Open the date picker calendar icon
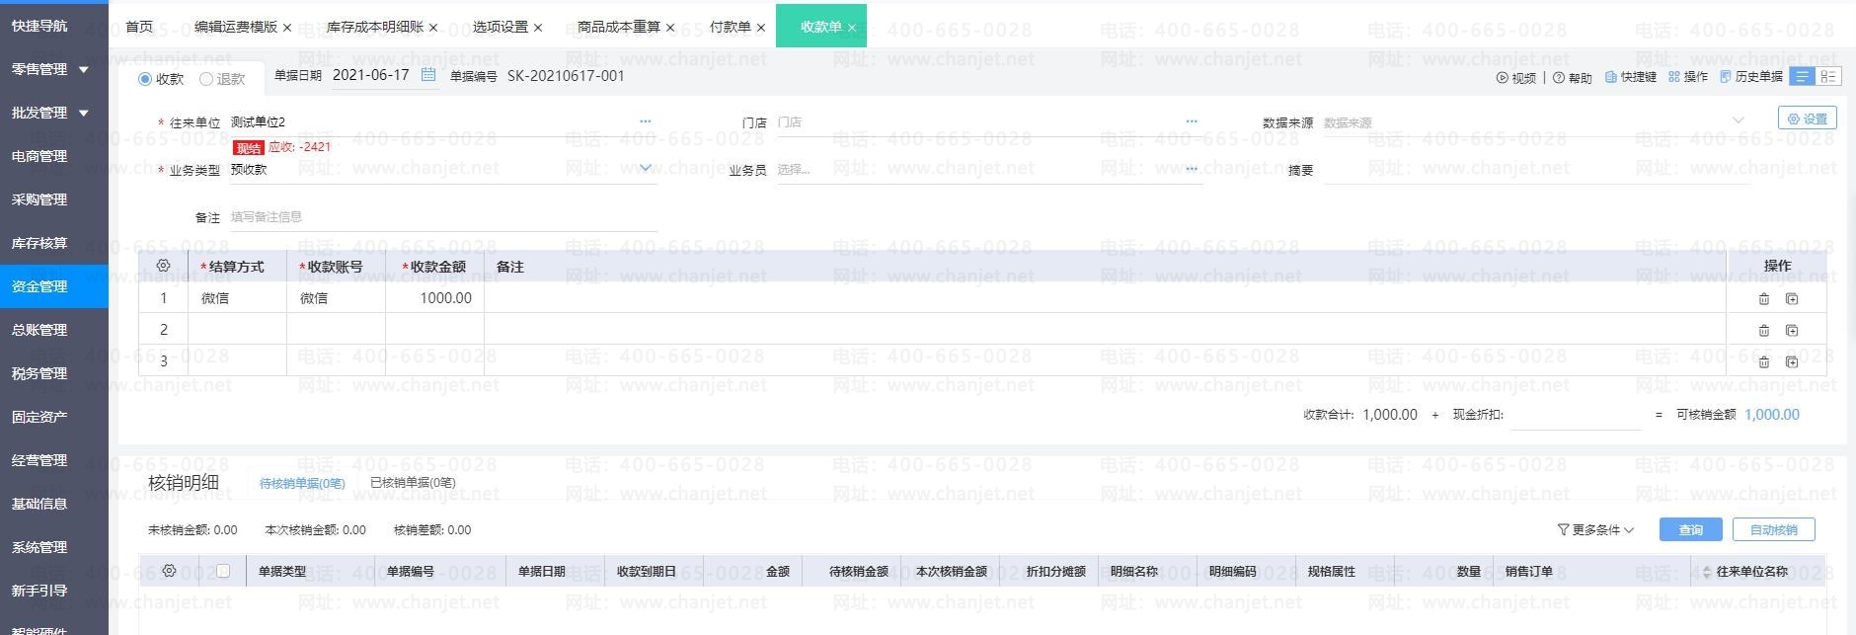1856x635 pixels. point(428,75)
